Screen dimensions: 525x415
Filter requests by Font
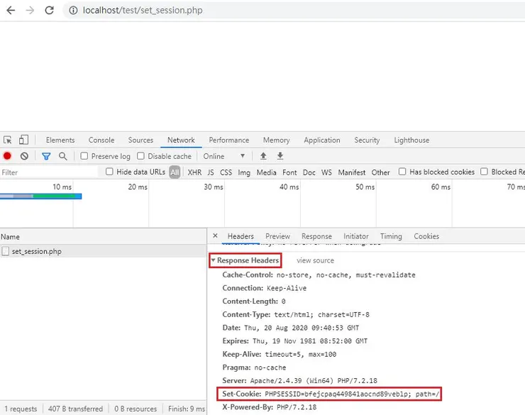click(289, 172)
